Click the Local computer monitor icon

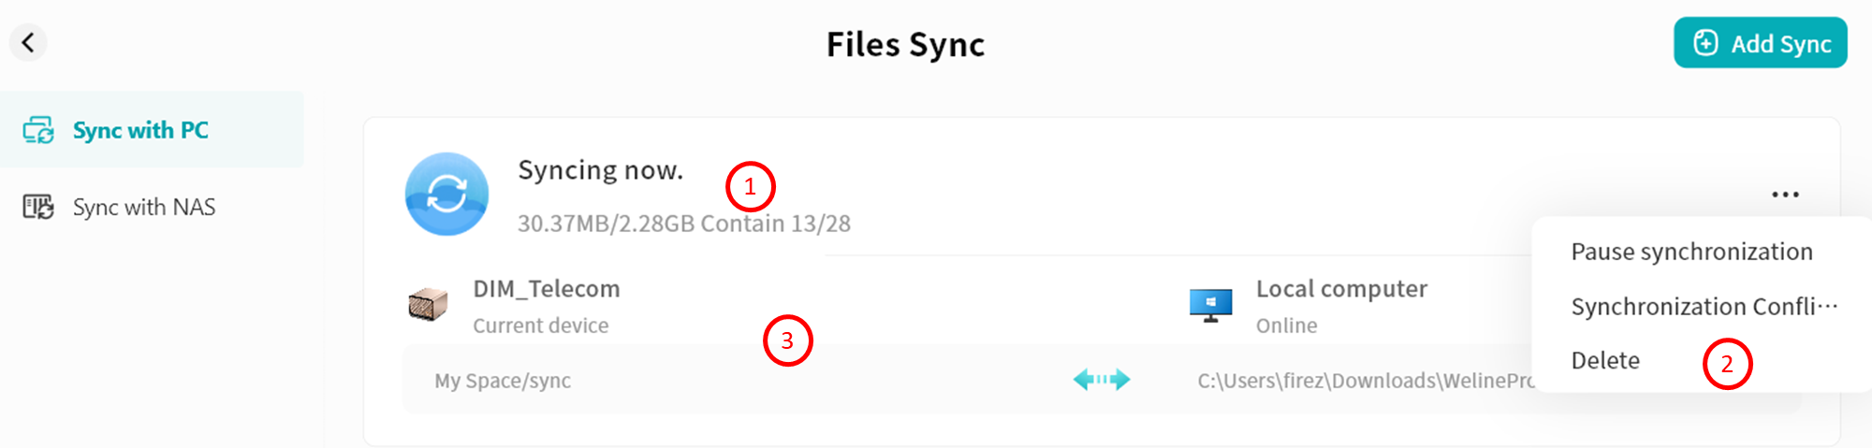[1210, 305]
